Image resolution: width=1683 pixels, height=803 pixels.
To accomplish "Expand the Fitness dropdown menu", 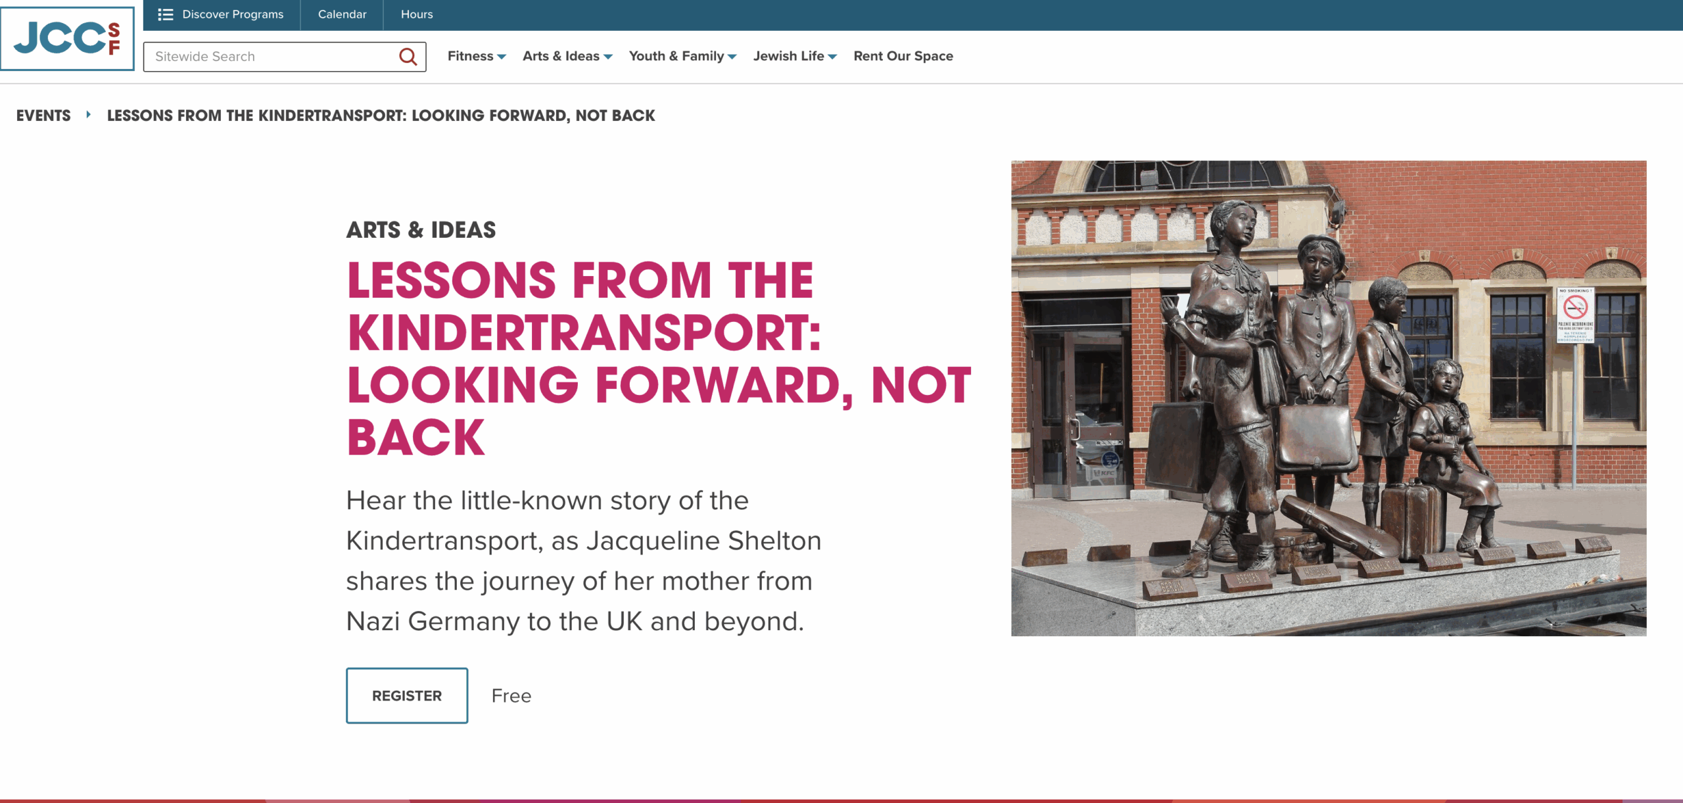I will click(x=477, y=57).
